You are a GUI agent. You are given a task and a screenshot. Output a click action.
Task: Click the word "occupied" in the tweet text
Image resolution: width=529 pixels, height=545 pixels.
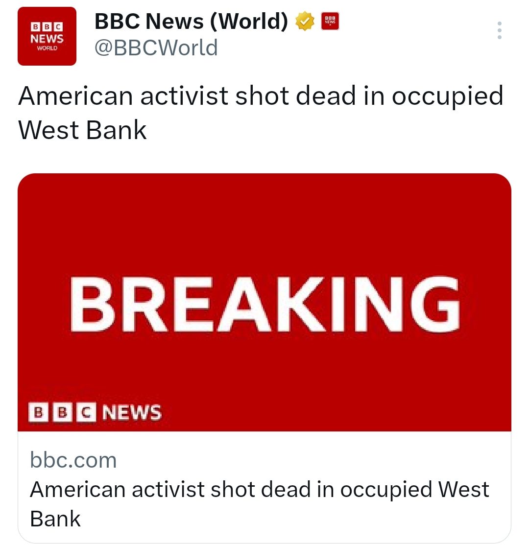[x=447, y=95]
